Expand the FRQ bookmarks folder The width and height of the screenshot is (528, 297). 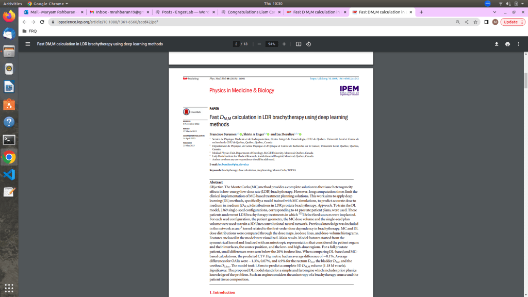click(x=28, y=31)
